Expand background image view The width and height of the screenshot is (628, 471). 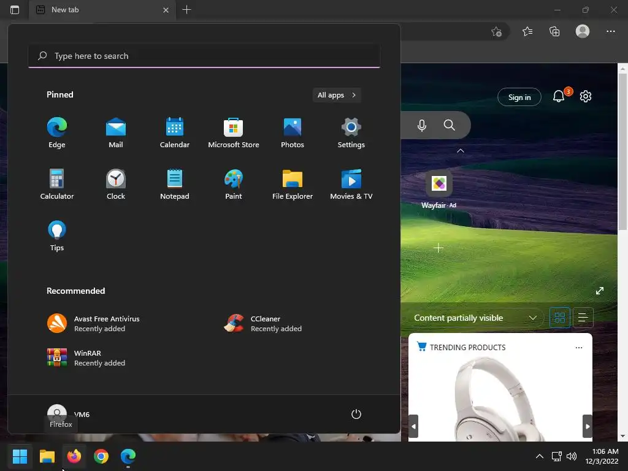[600, 291]
